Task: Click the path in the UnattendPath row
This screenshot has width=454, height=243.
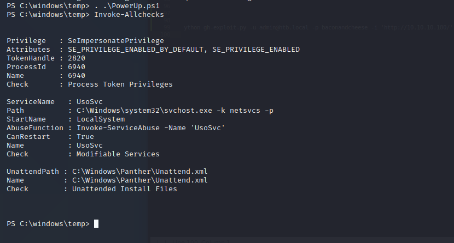Action: click(x=139, y=172)
